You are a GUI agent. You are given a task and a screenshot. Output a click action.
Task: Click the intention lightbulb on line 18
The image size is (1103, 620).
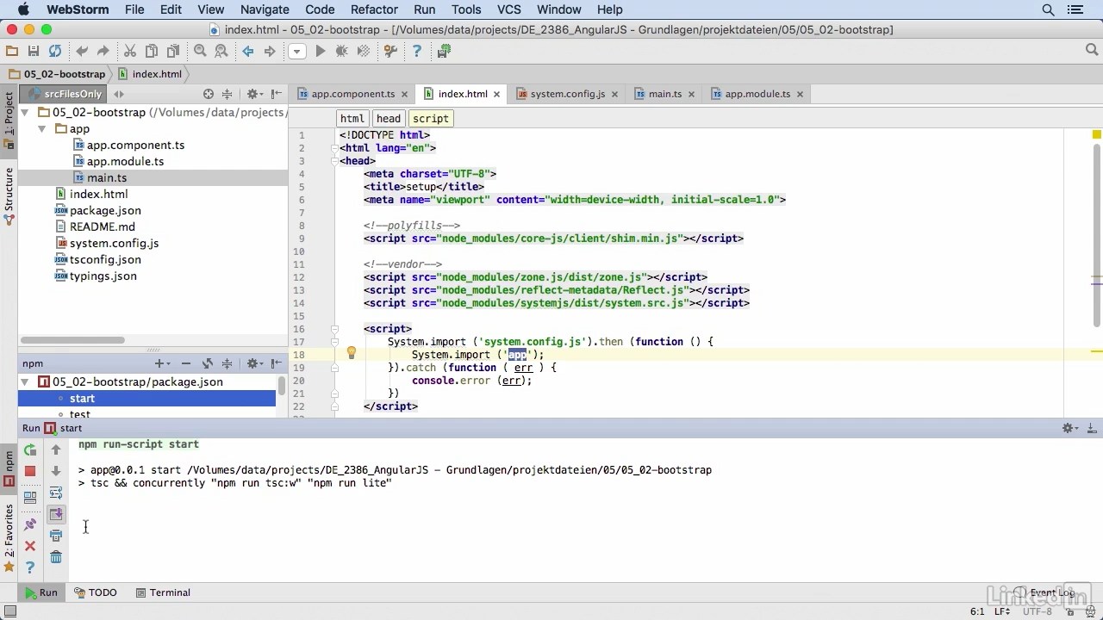(351, 353)
